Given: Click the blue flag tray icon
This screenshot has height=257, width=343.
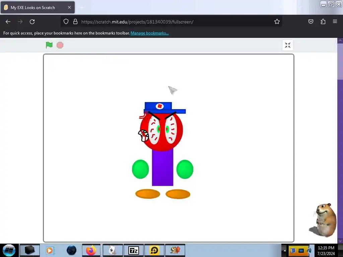Looking at the screenshot, I should pos(293,251).
